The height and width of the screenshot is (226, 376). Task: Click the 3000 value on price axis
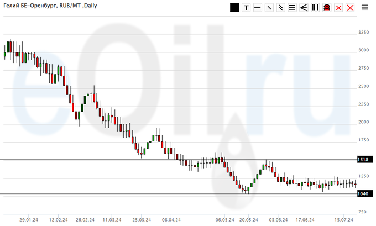363,50
